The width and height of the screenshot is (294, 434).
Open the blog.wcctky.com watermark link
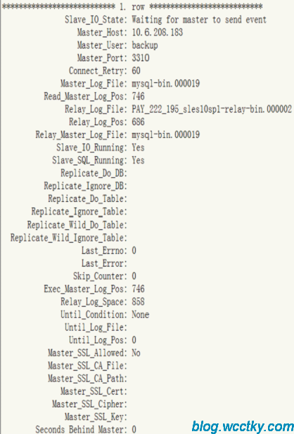click(243, 426)
